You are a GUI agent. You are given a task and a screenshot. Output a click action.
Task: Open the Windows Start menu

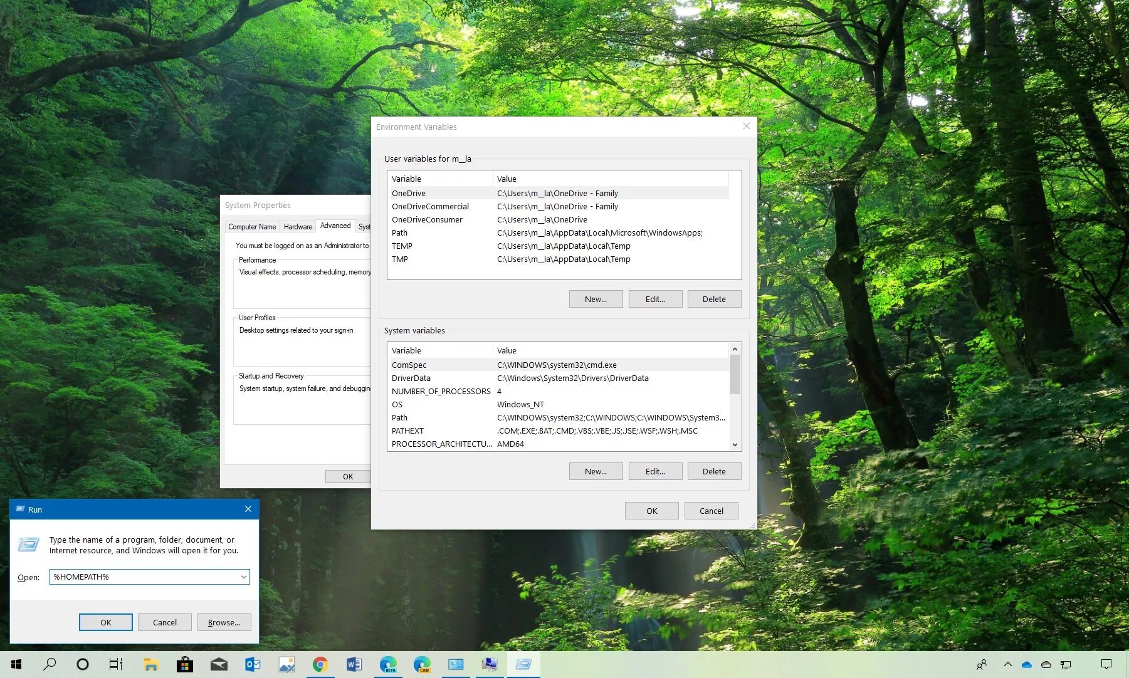pyautogui.click(x=17, y=664)
